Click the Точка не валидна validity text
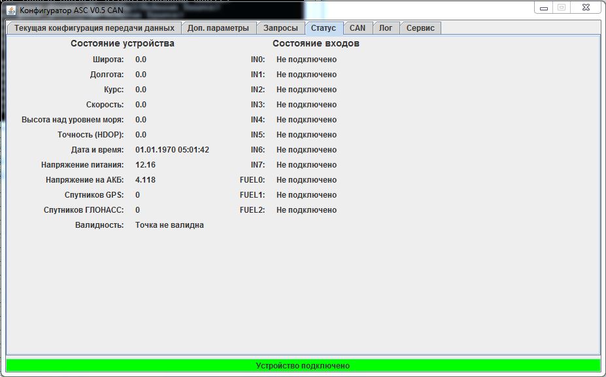Screen dimensions: 606x377 point(169,225)
